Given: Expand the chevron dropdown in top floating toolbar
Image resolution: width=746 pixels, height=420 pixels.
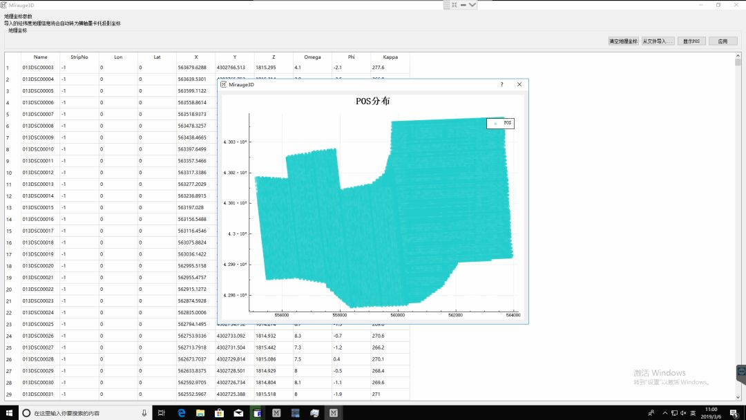Looking at the screenshot, I should (472, 5).
